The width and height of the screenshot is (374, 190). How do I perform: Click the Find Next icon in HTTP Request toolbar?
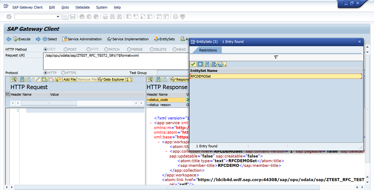(x=29, y=79)
